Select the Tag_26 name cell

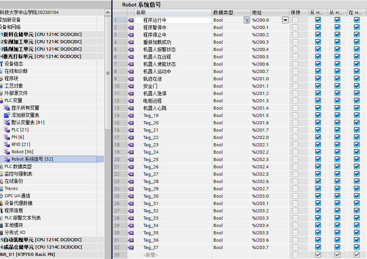coord(173,167)
